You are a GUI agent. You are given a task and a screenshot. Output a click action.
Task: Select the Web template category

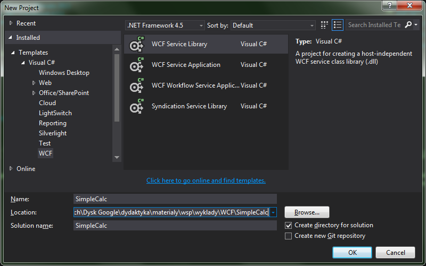[x=45, y=83]
